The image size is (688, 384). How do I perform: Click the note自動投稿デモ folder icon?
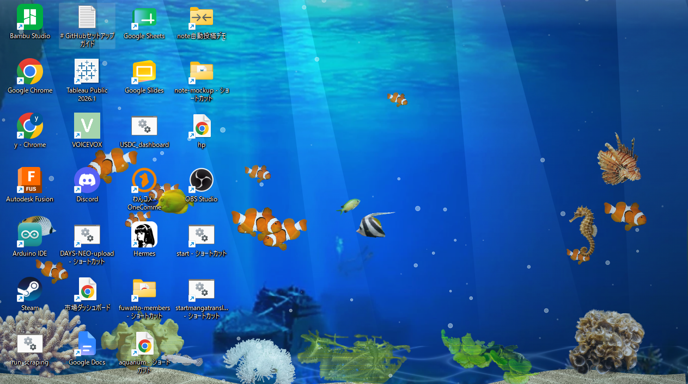202,17
